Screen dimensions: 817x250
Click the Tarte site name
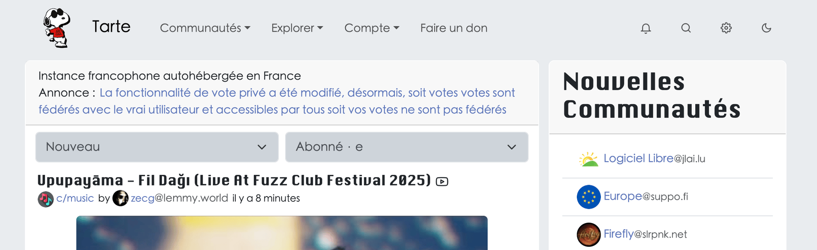pyautogui.click(x=111, y=27)
